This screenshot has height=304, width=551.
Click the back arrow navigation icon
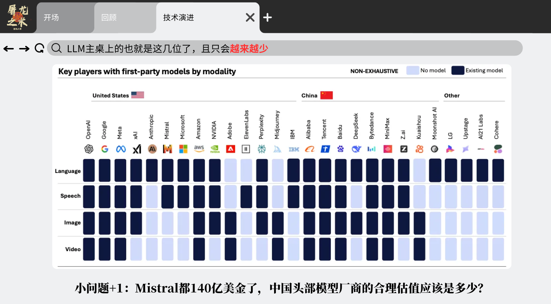pyautogui.click(x=9, y=49)
